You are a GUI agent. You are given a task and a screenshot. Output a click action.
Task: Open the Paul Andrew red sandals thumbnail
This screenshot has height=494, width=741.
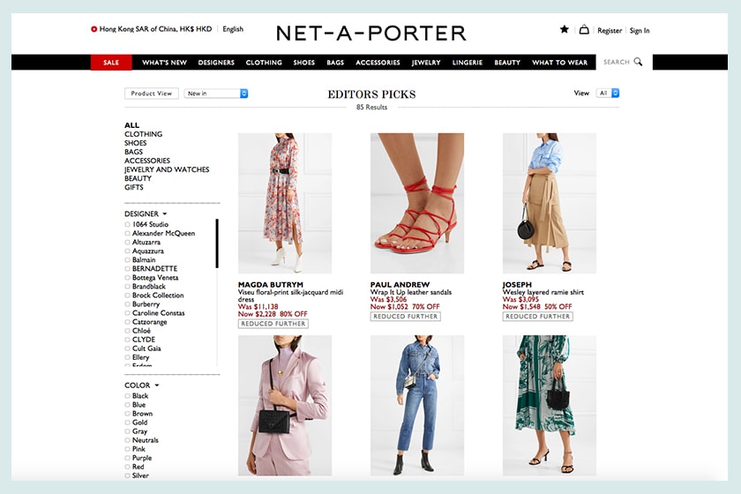point(417,203)
